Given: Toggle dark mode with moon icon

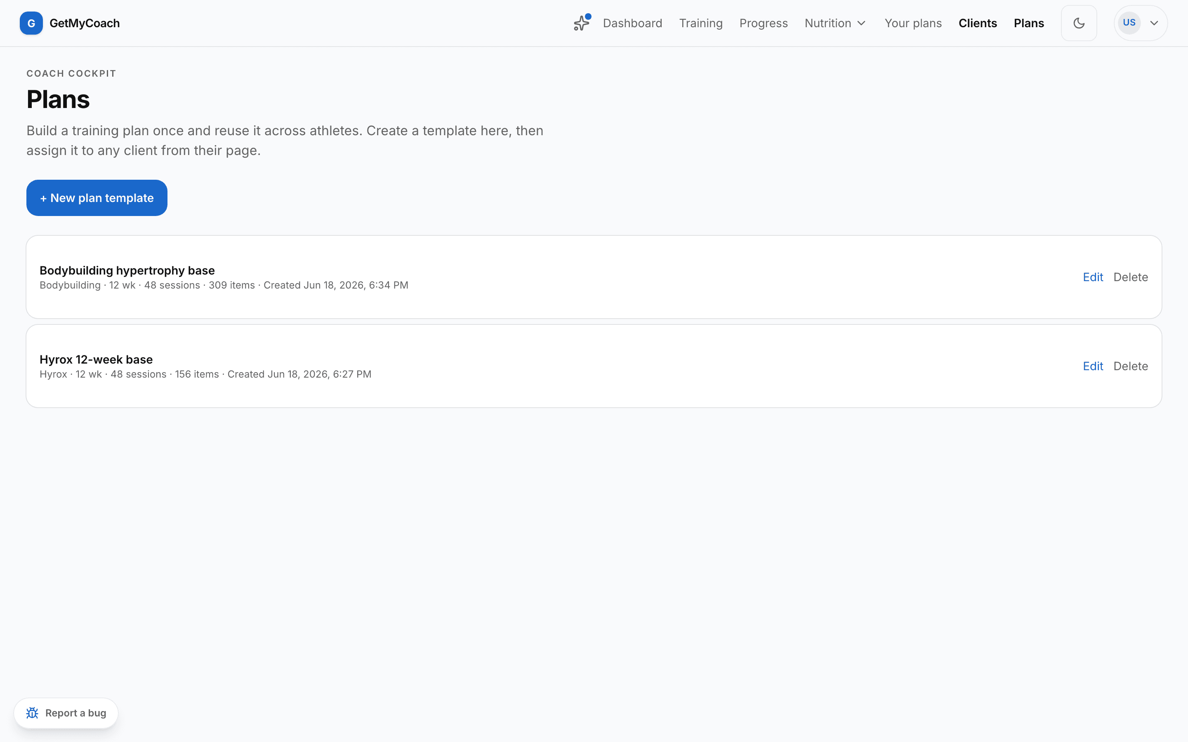Looking at the screenshot, I should click(1079, 23).
